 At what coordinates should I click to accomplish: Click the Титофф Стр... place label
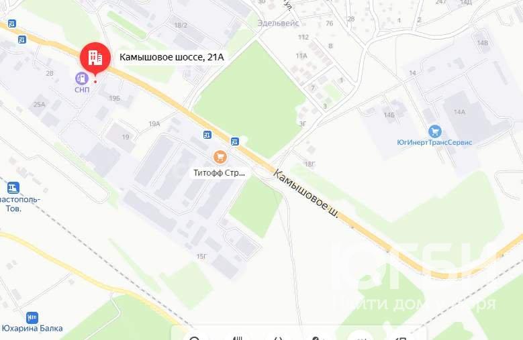(219, 173)
